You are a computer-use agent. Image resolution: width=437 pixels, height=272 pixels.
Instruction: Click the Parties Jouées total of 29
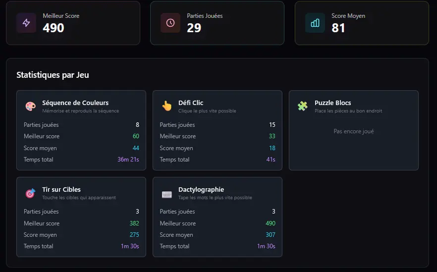pyautogui.click(x=194, y=28)
